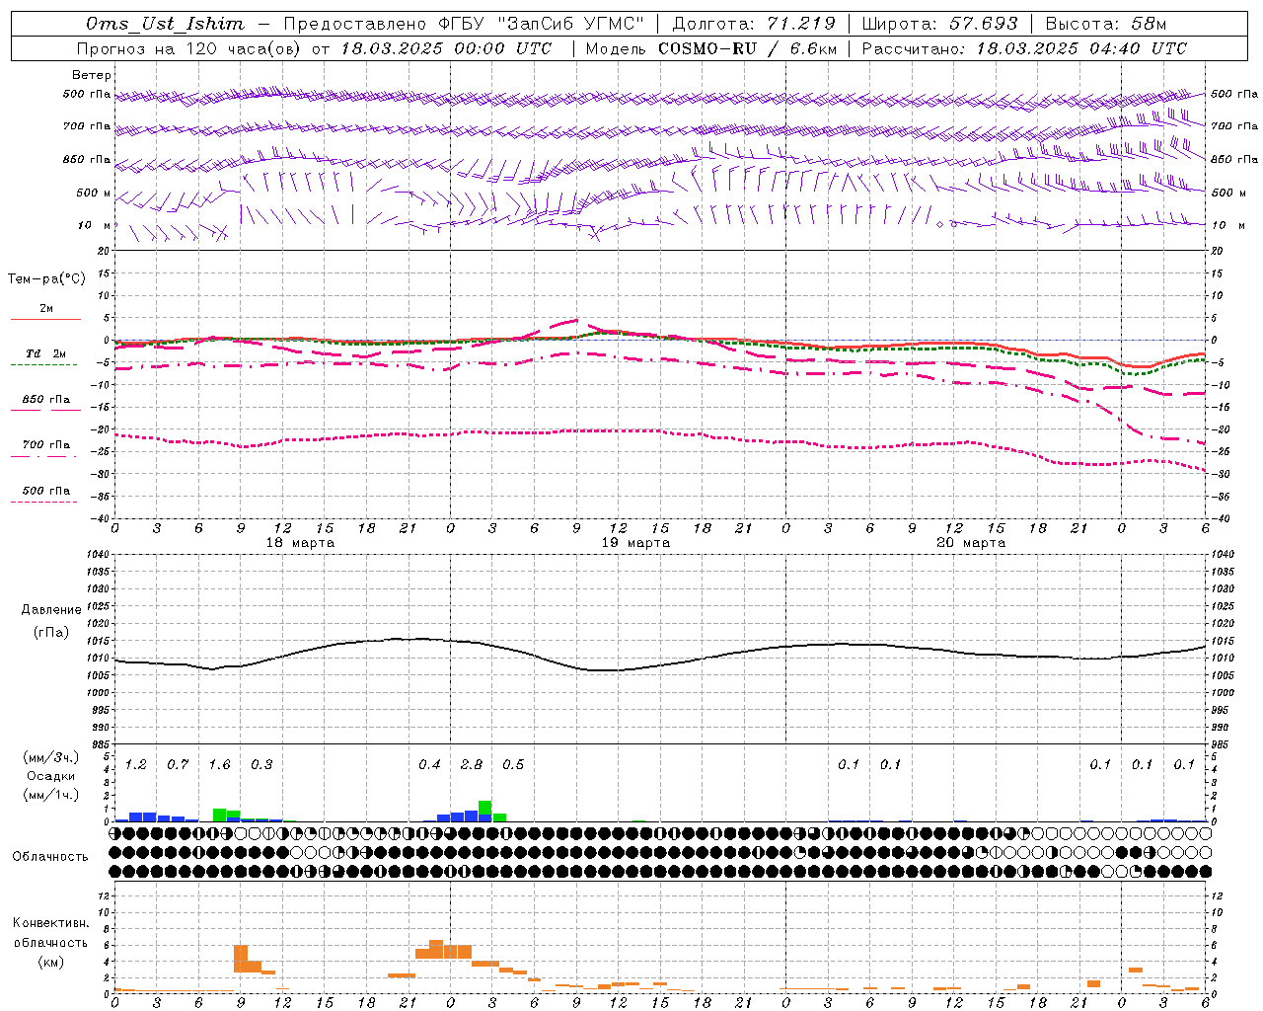Click the 3-hour precipitation total 1.6
This screenshot has width=1263, height=1011.
pyautogui.click(x=219, y=765)
